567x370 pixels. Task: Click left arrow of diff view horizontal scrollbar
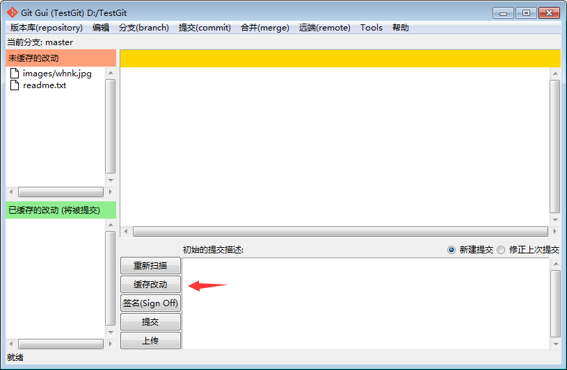[126, 231]
